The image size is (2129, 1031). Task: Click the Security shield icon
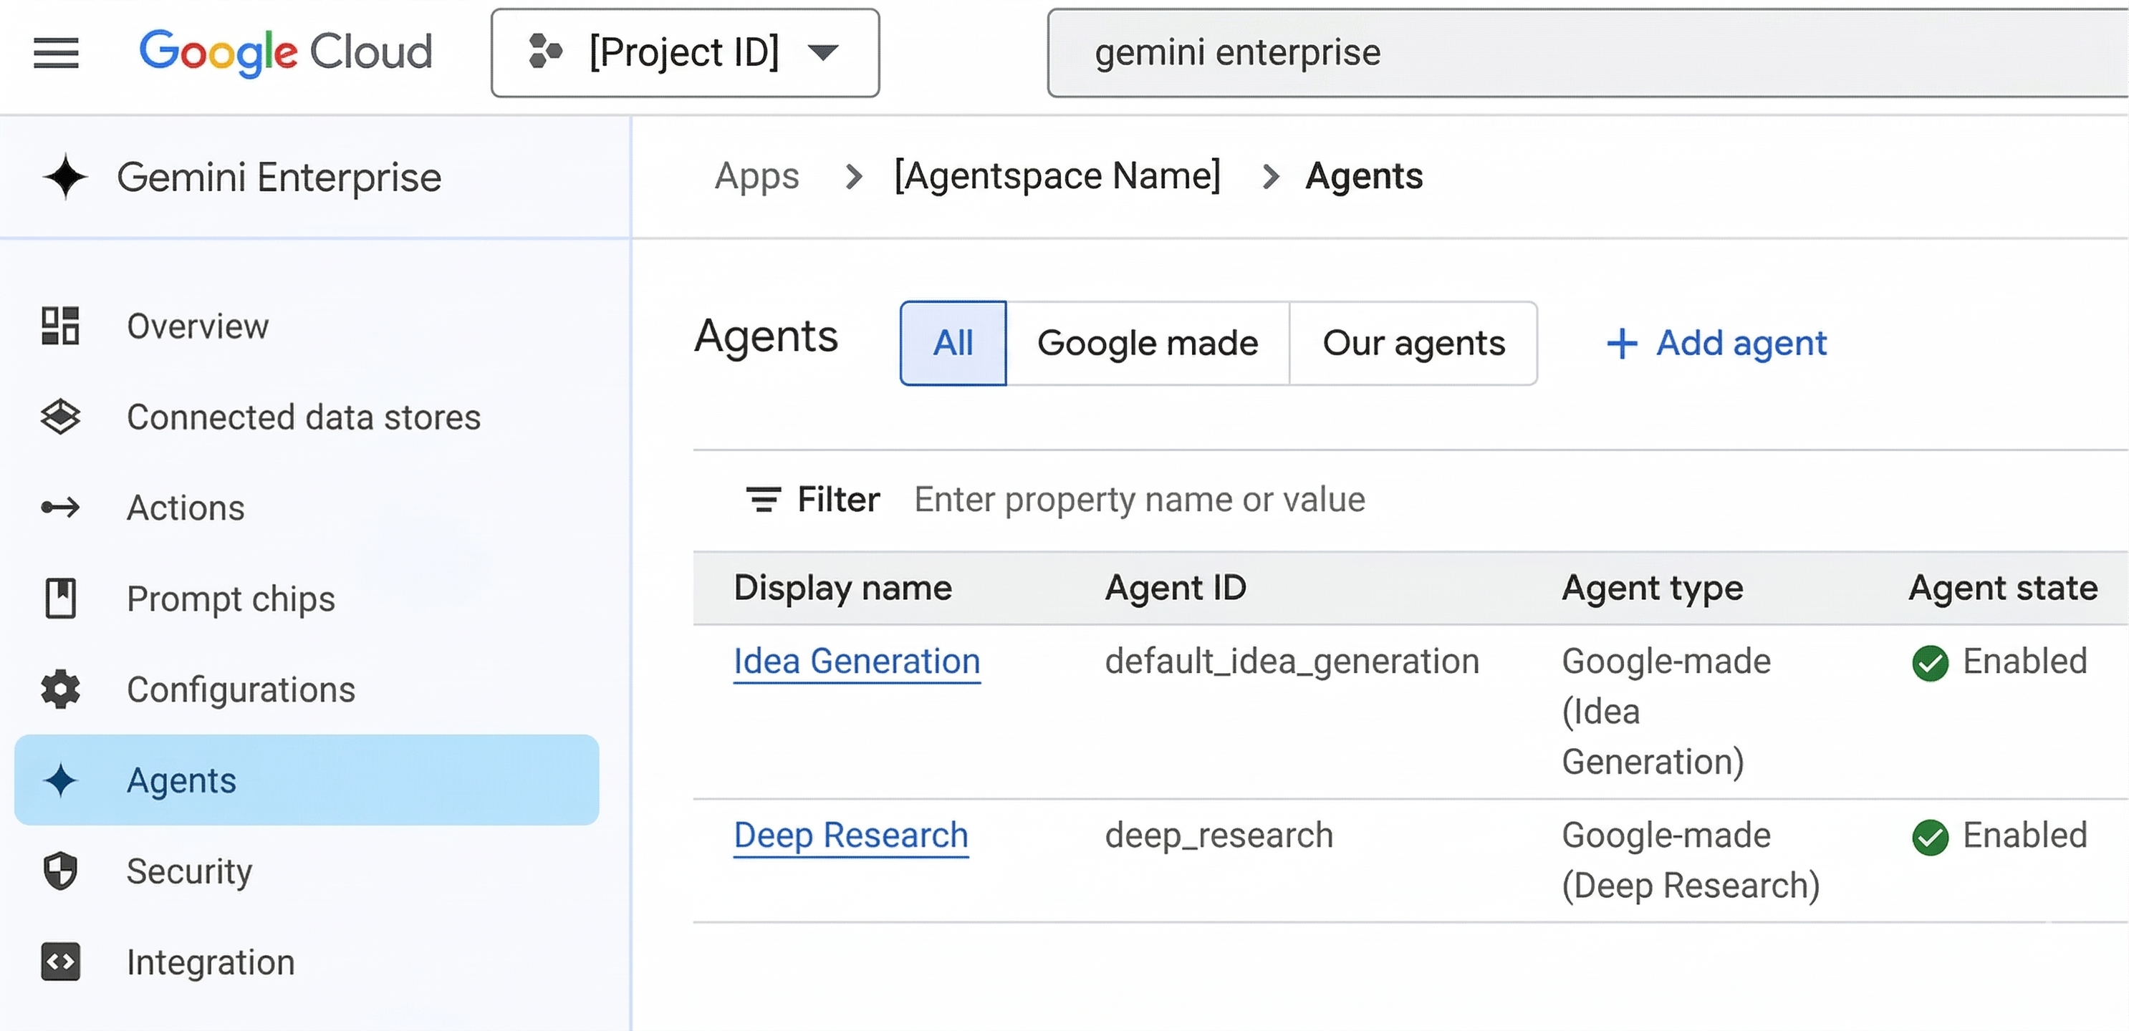[60, 871]
